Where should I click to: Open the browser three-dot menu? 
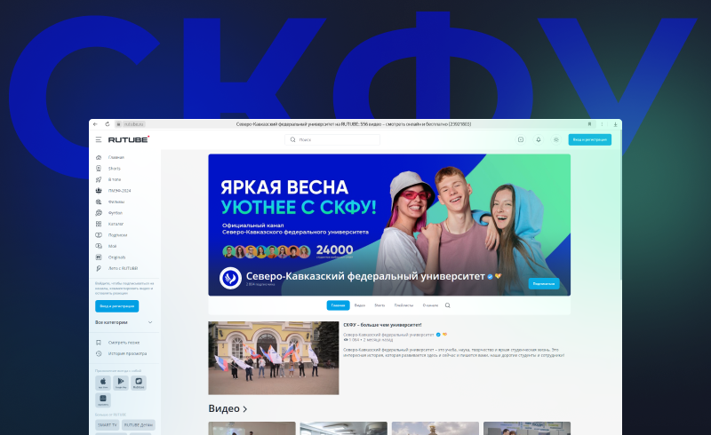[603, 124]
